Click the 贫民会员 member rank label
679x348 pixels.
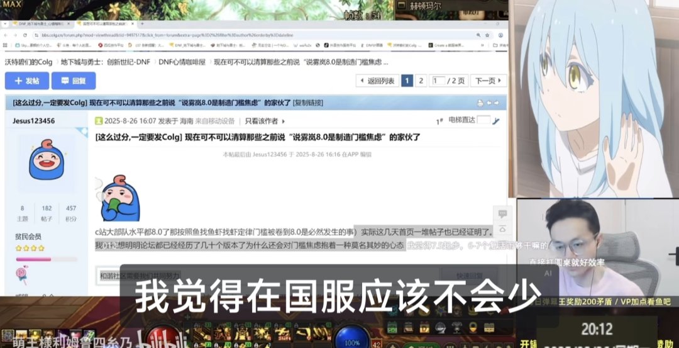coord(28,237)
